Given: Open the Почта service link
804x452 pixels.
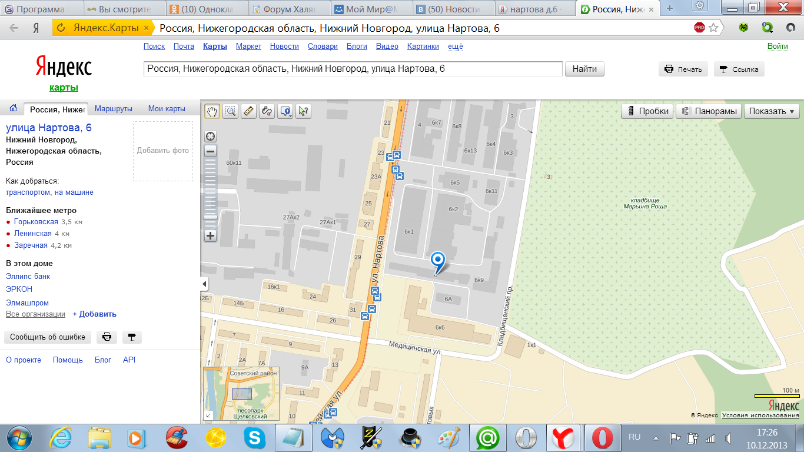Looking at the screenshot, I should coord(184,46).
